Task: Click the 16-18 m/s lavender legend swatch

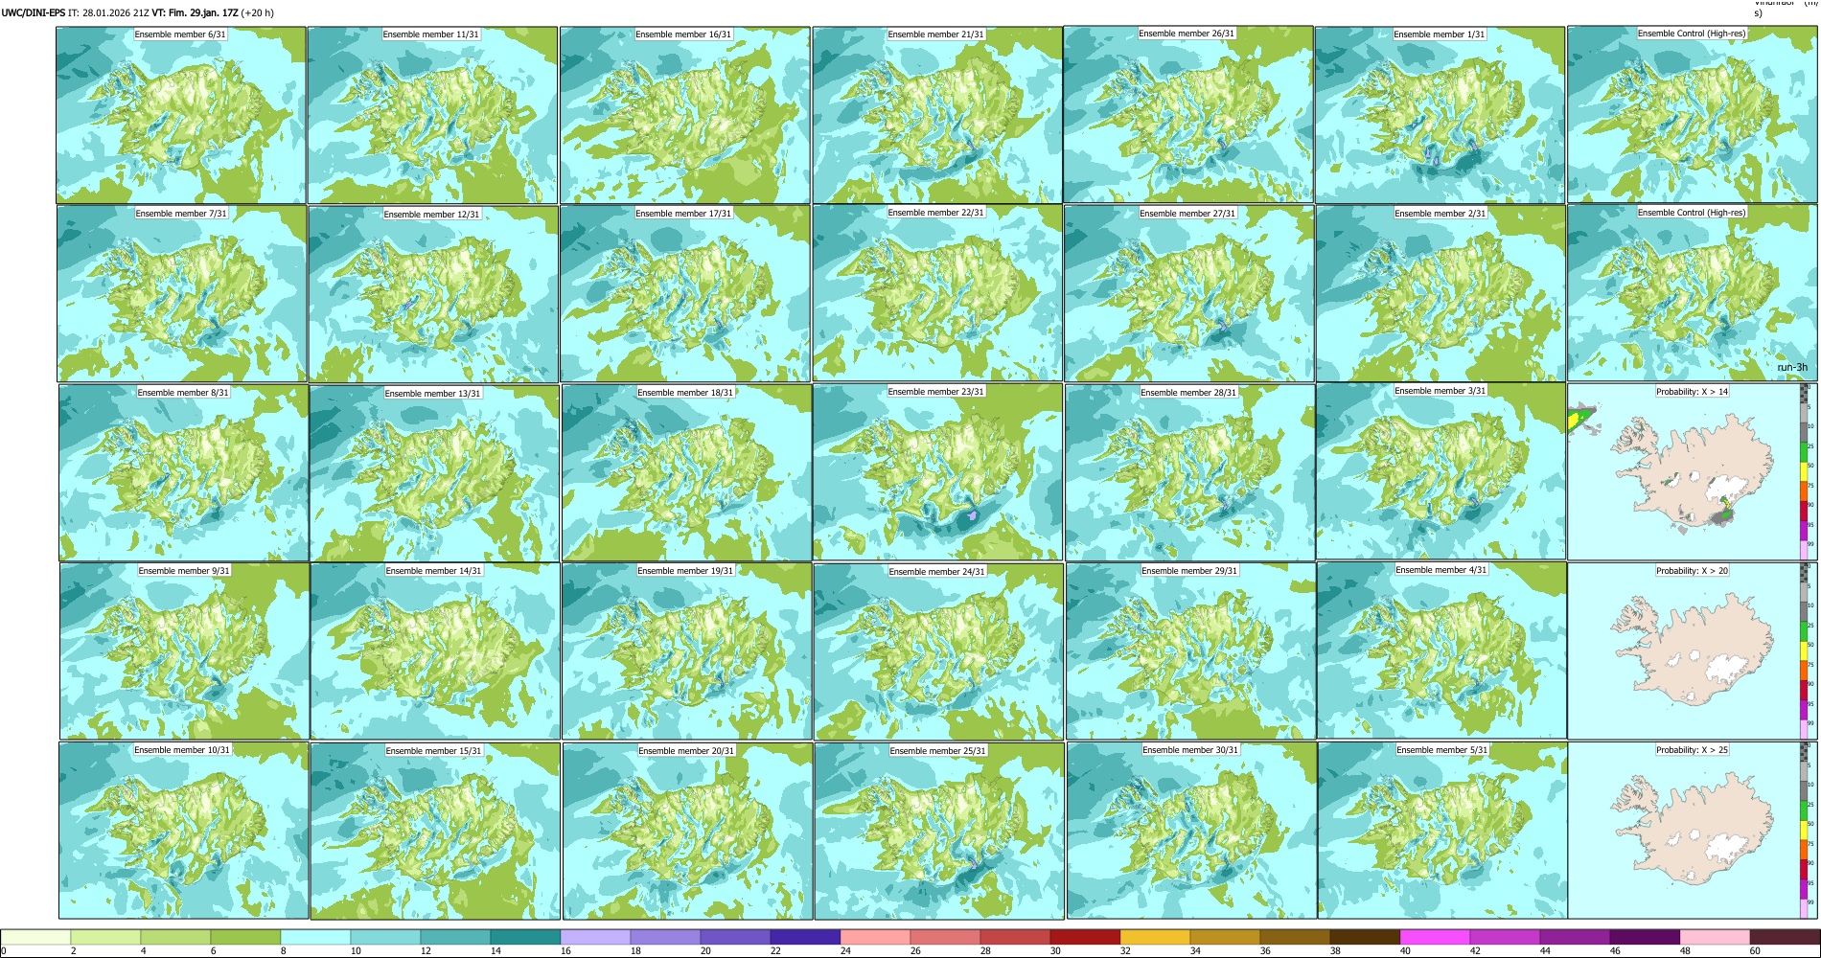Action: 595,937
